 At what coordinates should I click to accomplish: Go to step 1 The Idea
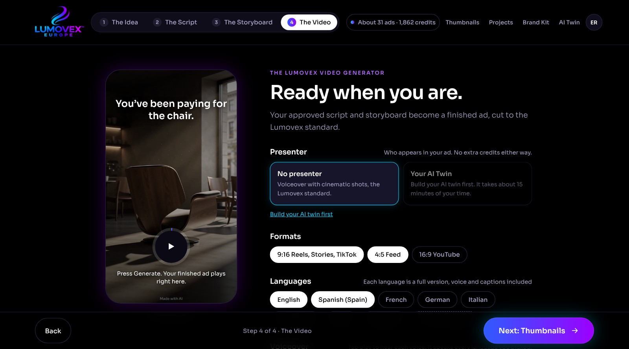(119, 22)
